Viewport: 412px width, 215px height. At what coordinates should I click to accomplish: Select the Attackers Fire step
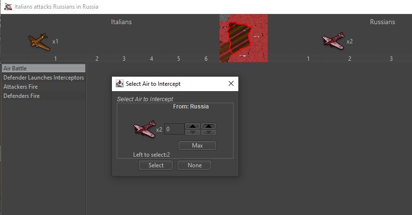point(43,87)
